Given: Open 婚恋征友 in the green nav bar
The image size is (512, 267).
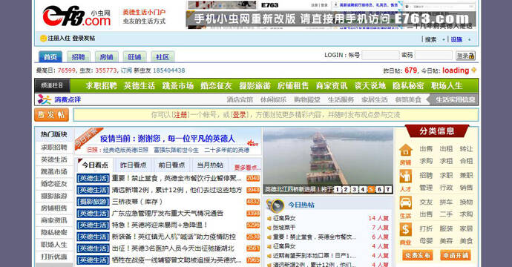Looking at the screenshot, I should 216,85.
